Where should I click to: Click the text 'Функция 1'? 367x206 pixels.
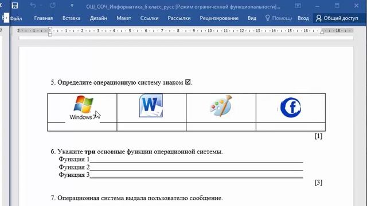74,159
